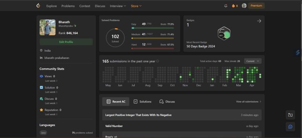Switch to the Discuss tab
Image resolution: width=302 pixels, height=138 pixels.
click(167, 102)
